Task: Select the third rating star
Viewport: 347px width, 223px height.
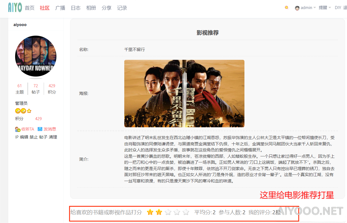Action: (x=168, y=212)
